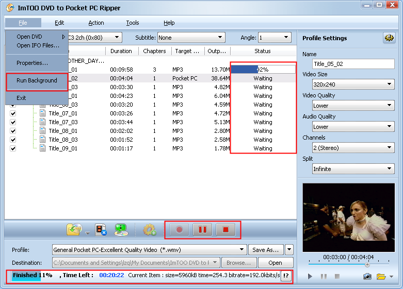
Task: Click the Open destination button
Action: pos(275,263)
